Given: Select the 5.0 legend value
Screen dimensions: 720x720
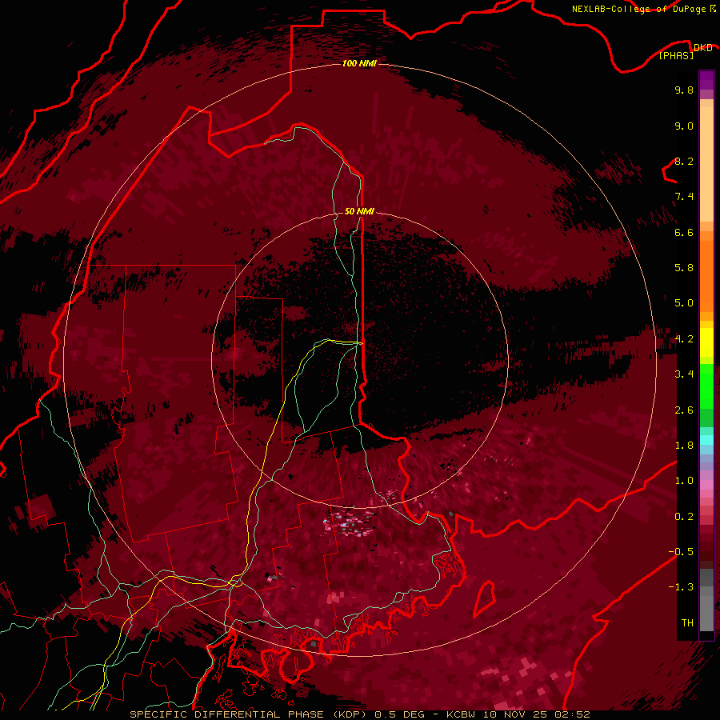Looking at the screenshot, I should (684, 303).
